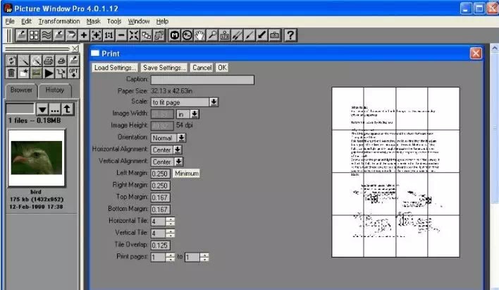Image resolution: width=499 pixels, height=290 pixels.
Task: Click the Print pages from spinner
Action: 171,257
